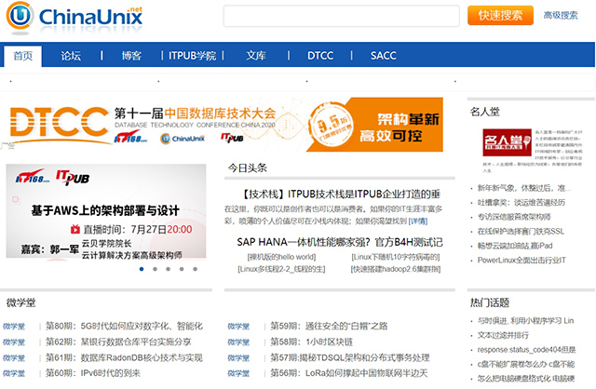Select the third carousel dot
This screenshot has width=596, height=389.
168,269
